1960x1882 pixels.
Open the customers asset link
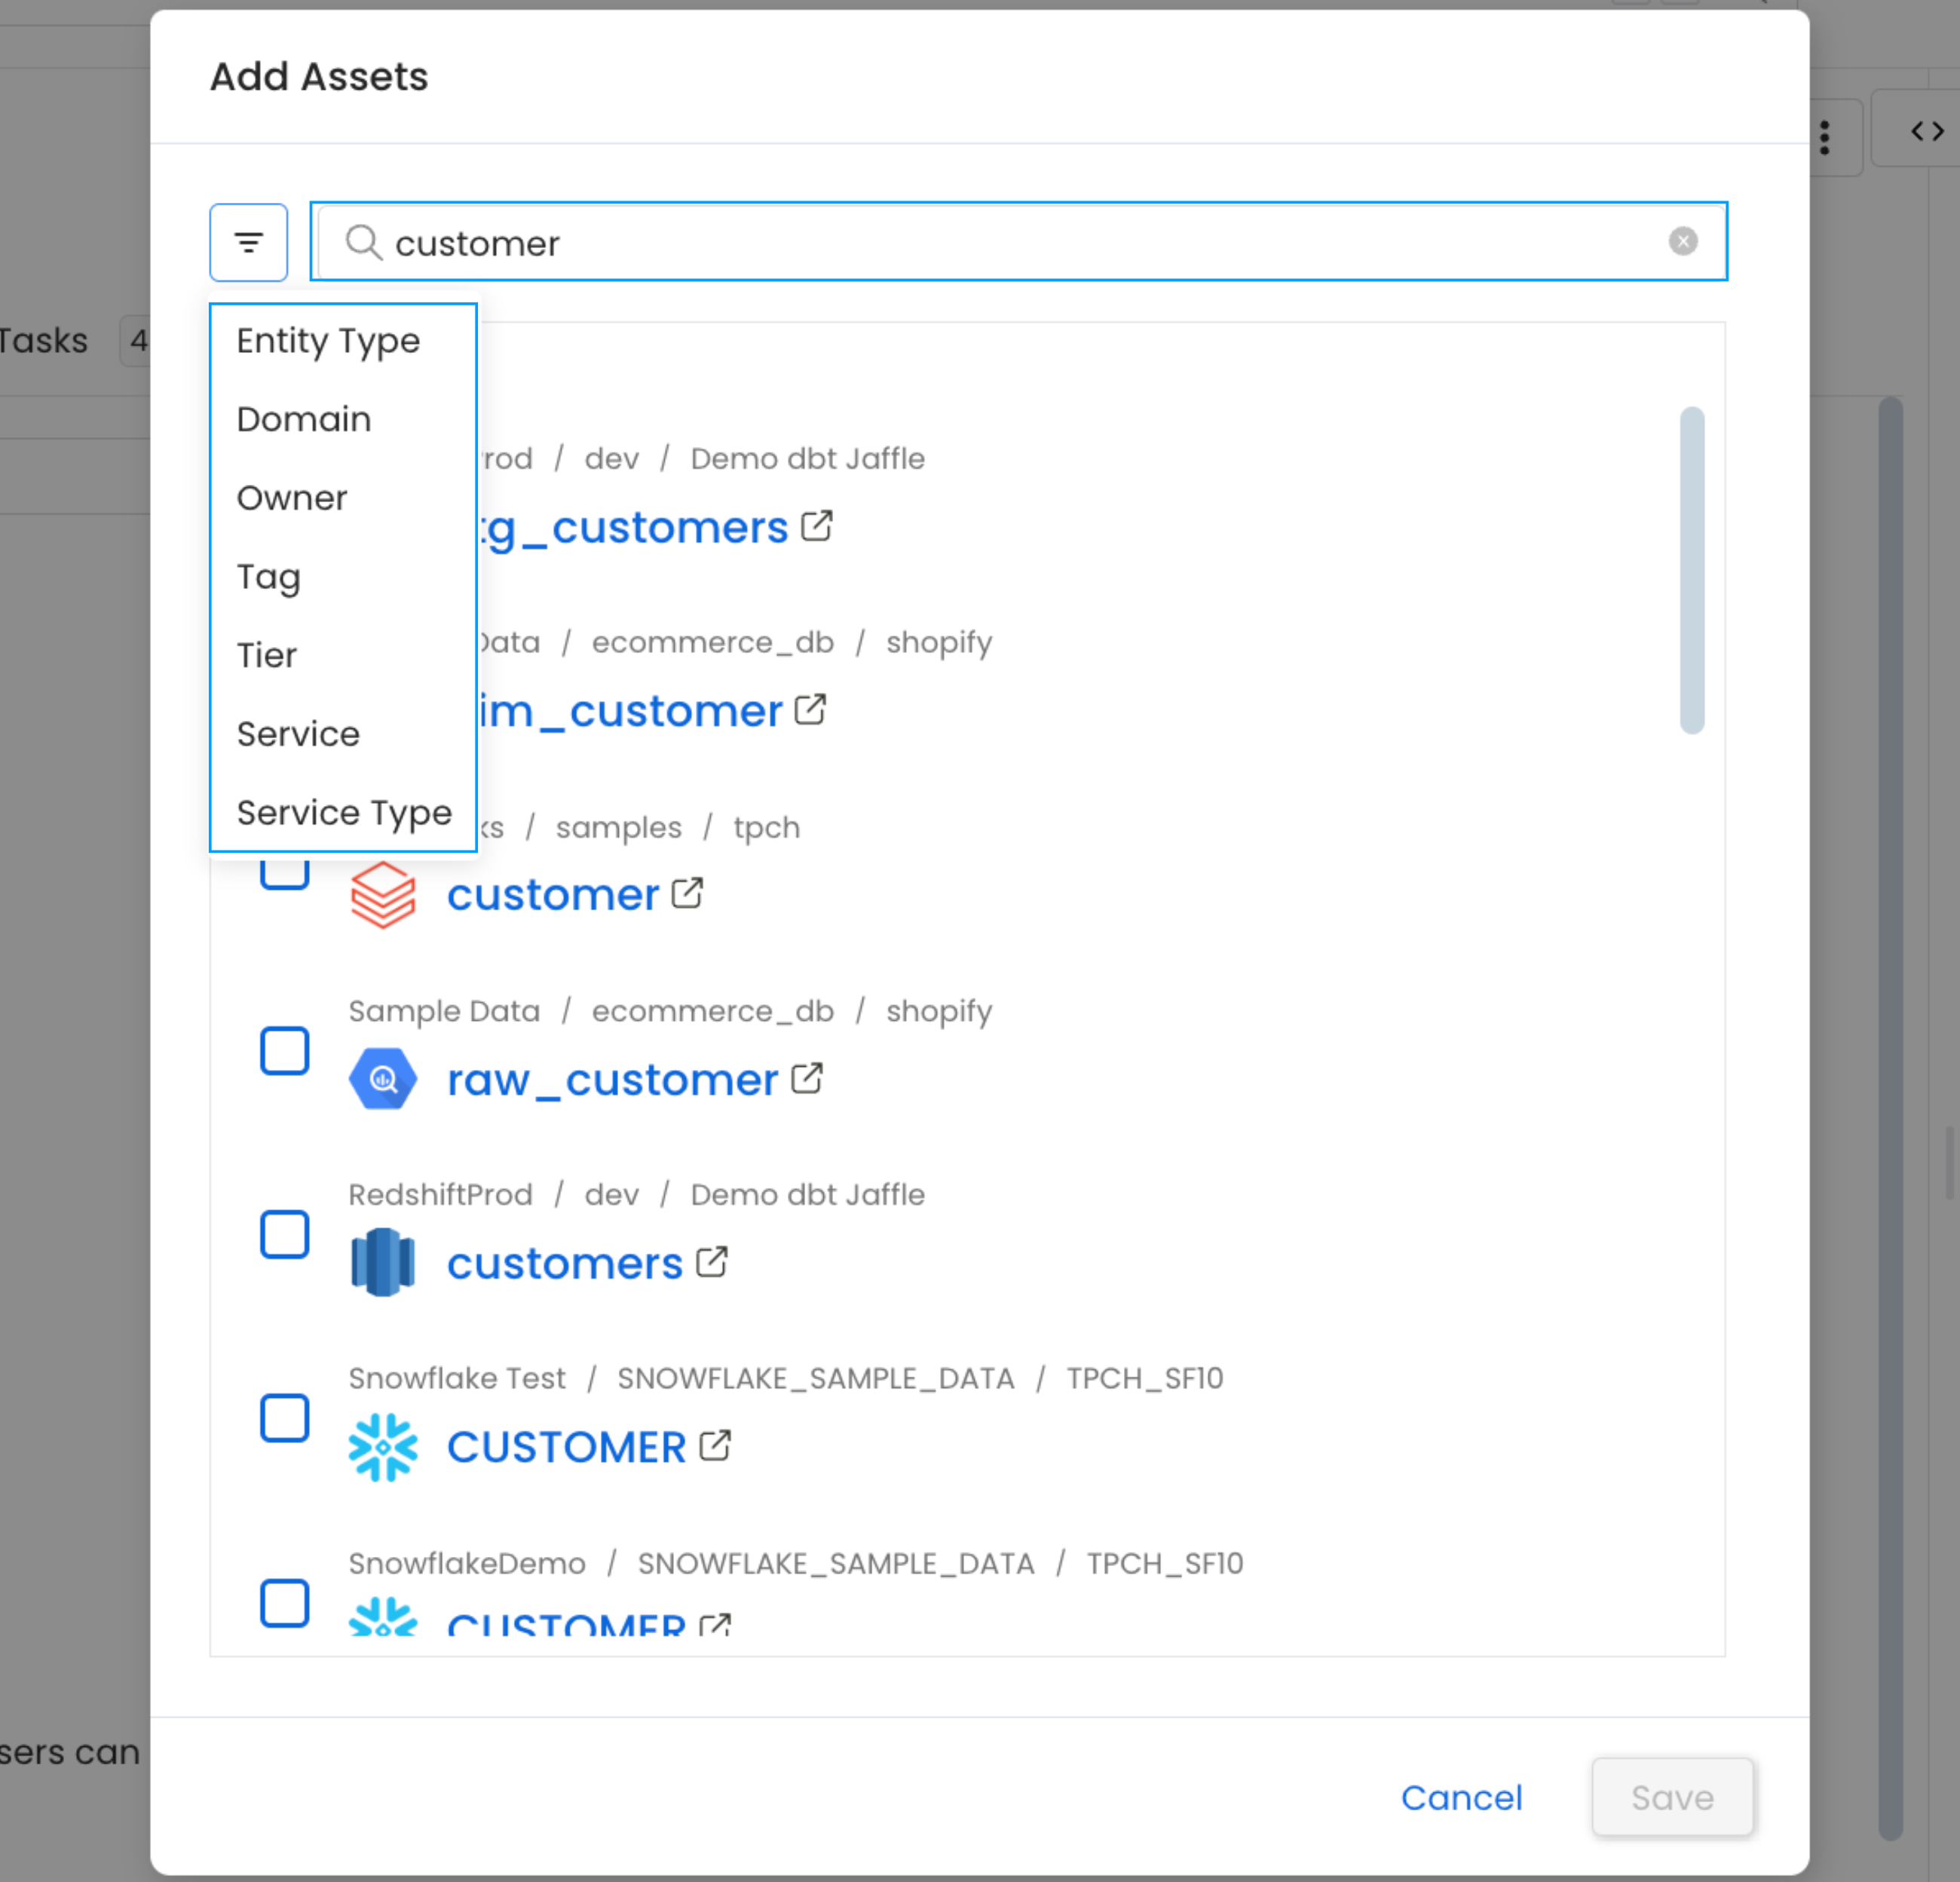(x=565, y=1263)
